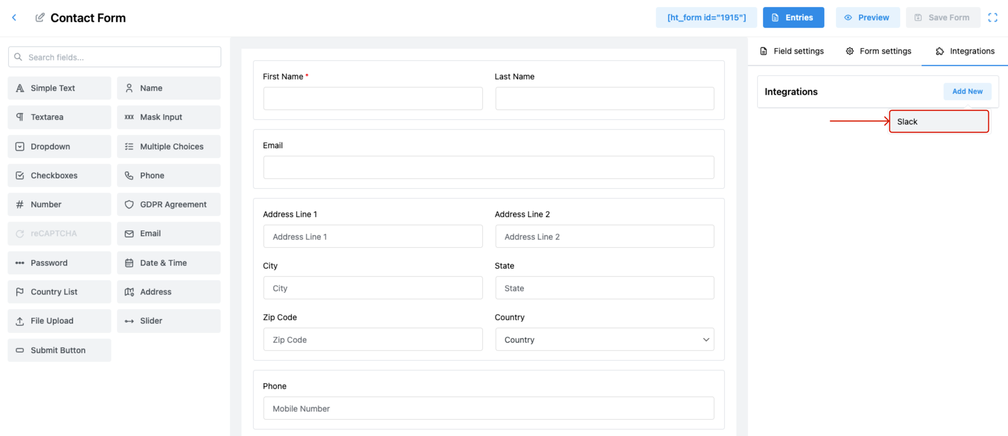Click the disabled reCAPTCHA field
This screenshot has height=436, width=1008.
tap(60, 233)
